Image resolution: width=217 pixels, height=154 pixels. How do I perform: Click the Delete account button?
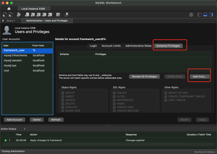[x=37, y=120]
